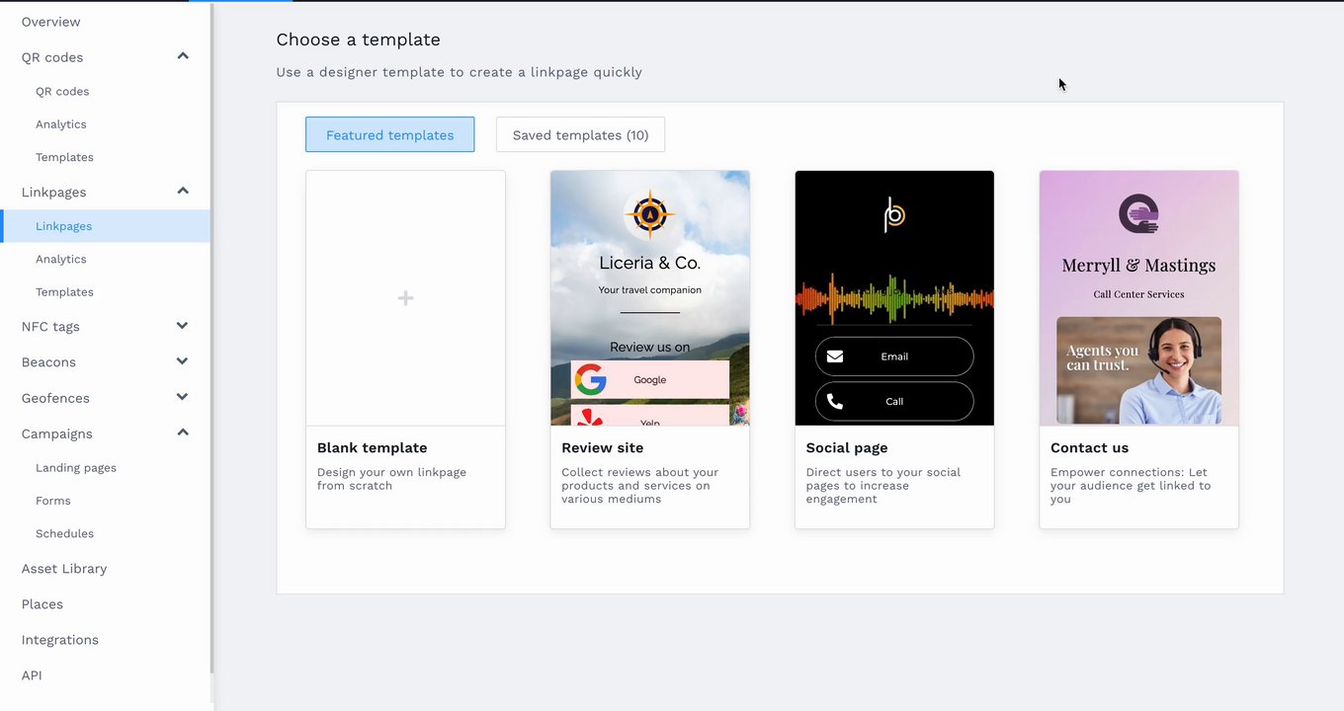
Task: Expand the Beacons section chevron
Action: click(x=183, y=361)
